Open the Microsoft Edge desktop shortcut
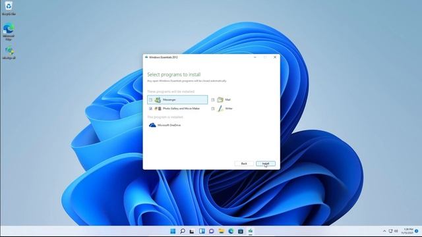 9,32
